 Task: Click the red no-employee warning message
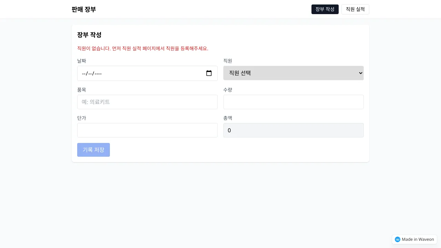click(x=143, y=49)
